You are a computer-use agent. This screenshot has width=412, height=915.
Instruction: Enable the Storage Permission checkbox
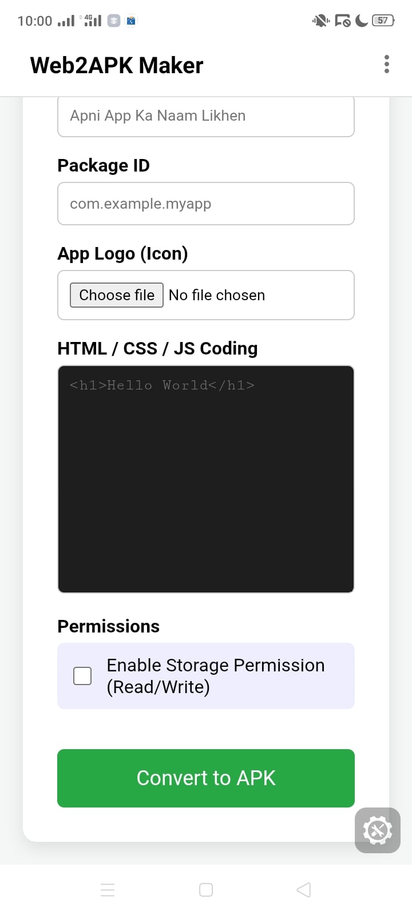pyautogui.click(x=82, y=676)
